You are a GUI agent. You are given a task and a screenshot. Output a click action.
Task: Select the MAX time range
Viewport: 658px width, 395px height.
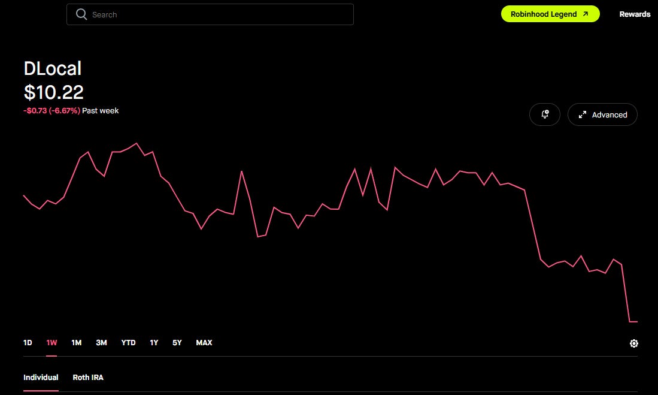click(x=204, y=342)
